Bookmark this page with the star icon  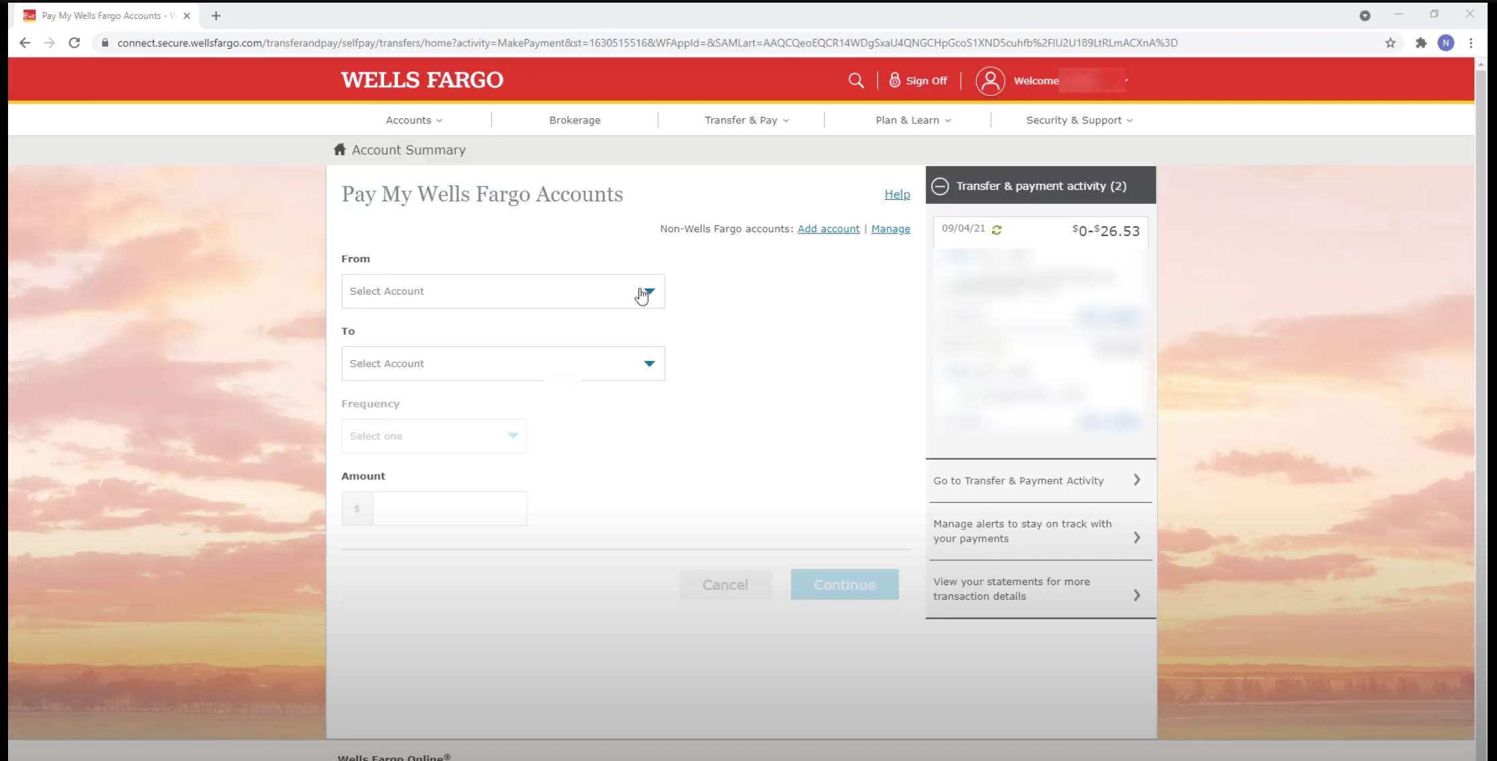1388,42
